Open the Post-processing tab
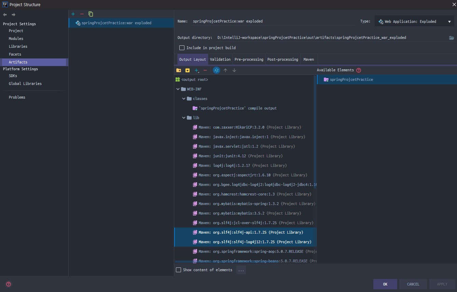 coord(283,59)
